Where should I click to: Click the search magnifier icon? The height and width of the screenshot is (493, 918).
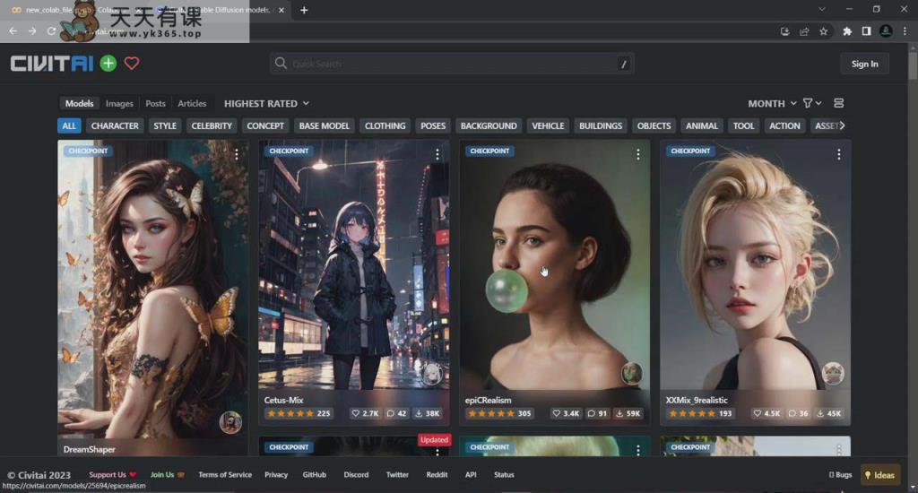pyautogui.click(x=281, y=64)
